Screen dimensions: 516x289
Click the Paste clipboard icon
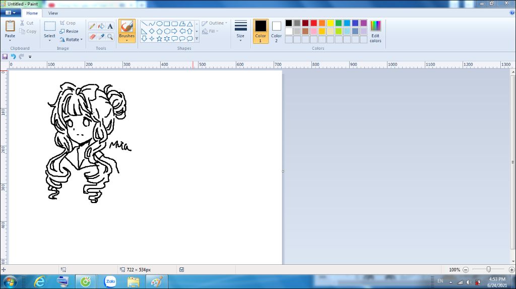(10, 26)
